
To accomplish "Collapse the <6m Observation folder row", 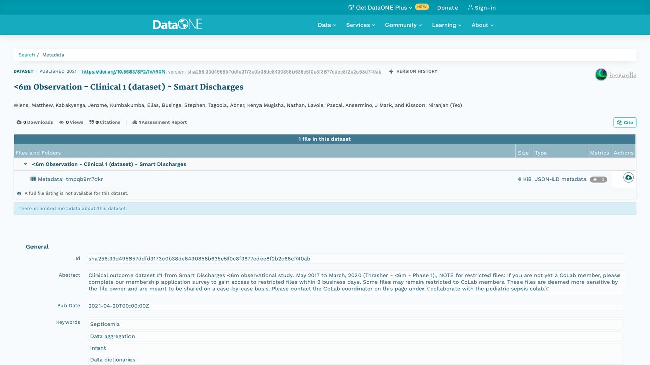I will point(25,164).
